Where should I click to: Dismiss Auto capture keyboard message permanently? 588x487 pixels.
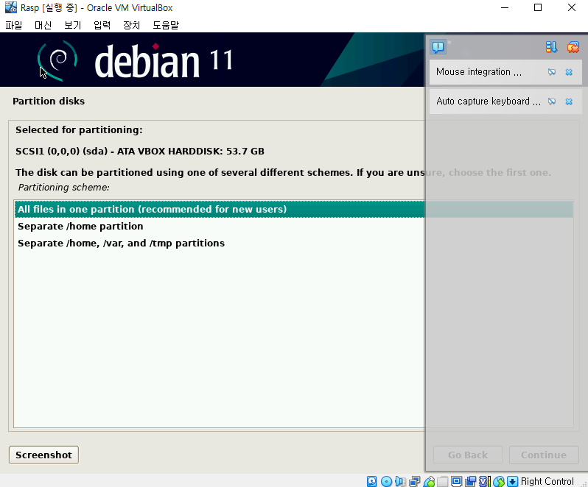click(552, 102)
